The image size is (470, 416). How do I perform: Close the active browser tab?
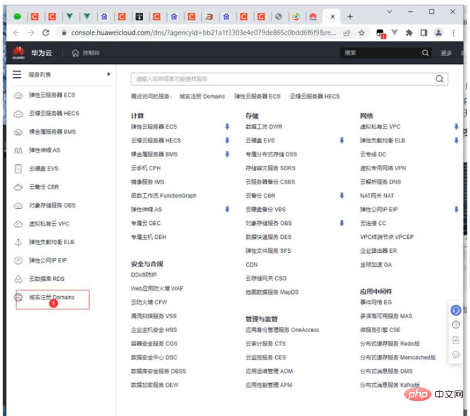pyautogui.click(x=332, y=17)
